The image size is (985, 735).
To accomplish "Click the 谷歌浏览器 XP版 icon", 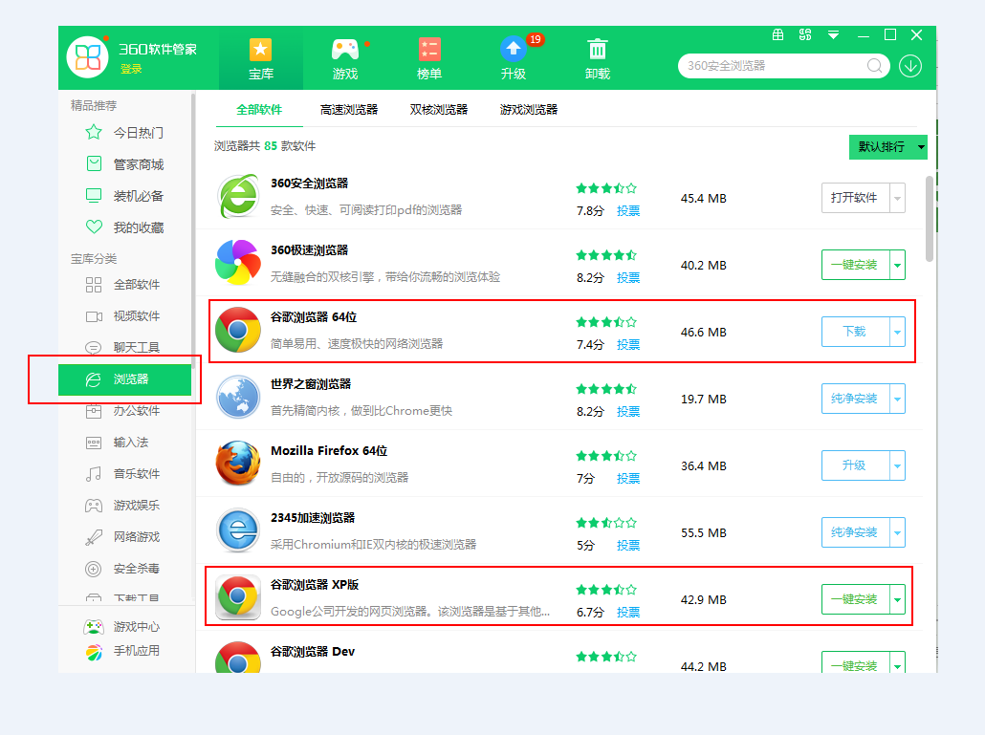I will (238, 598).
